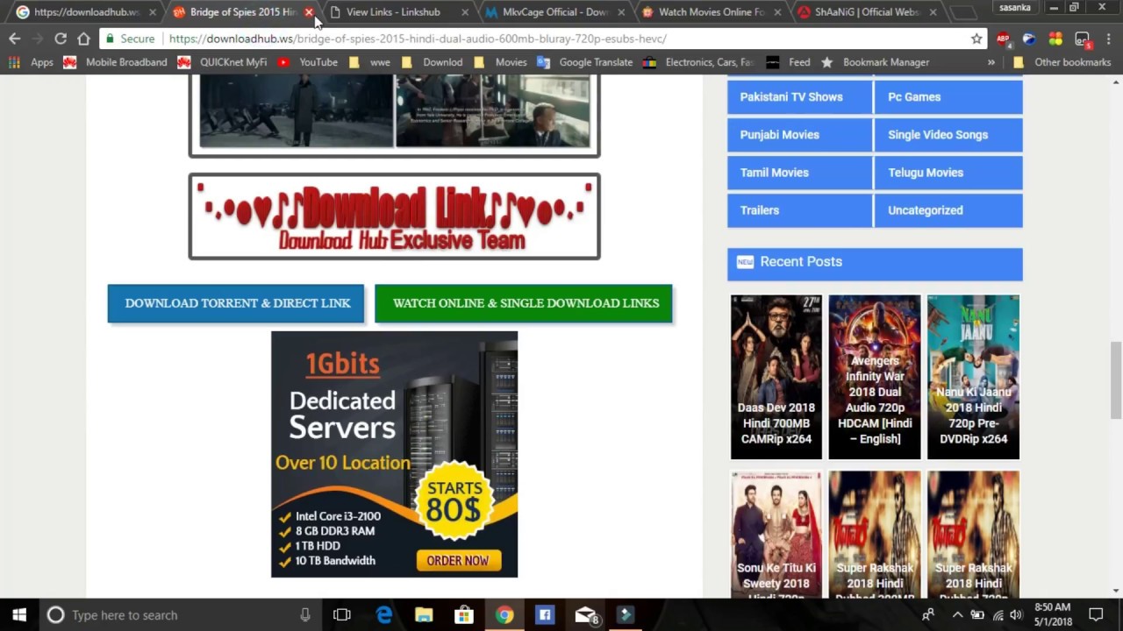Close the View Links - Linkshub tab

coord(465,12)
